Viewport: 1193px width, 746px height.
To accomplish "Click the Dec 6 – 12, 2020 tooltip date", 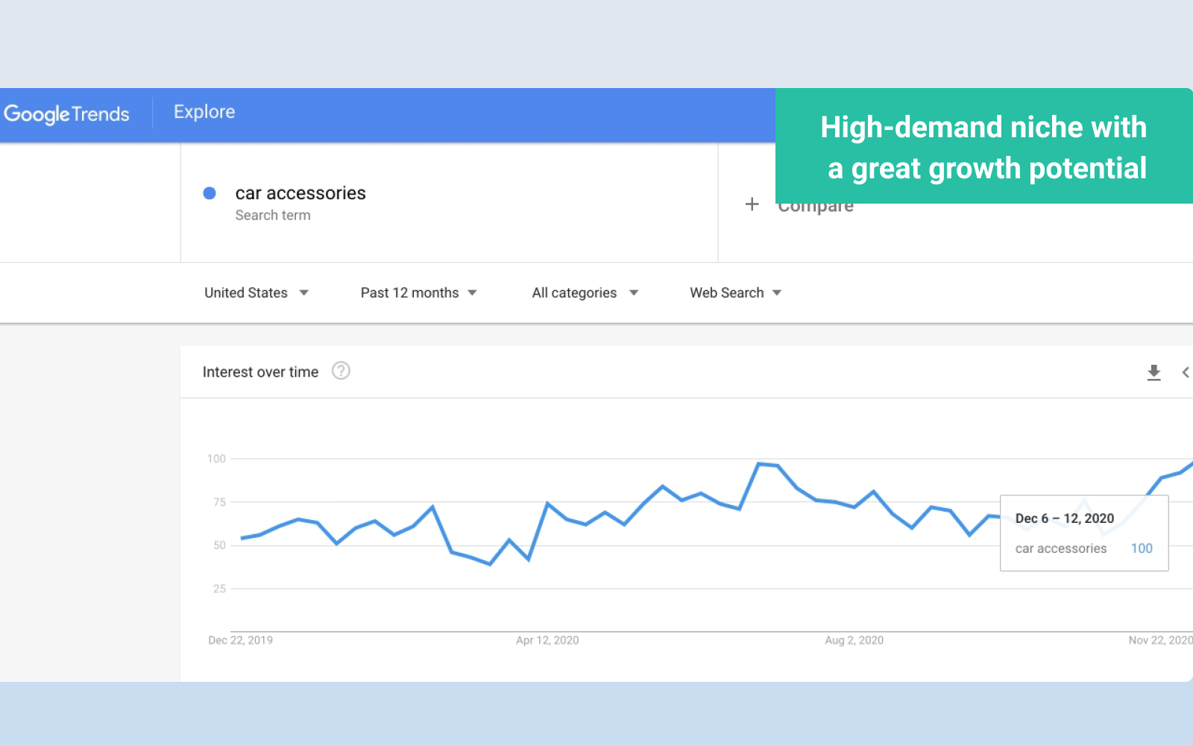I will tap(1064, 518).
